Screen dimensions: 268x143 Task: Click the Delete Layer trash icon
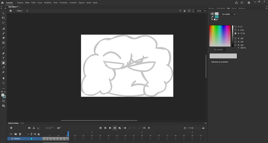pyautogui.click(x=20, y=134)
